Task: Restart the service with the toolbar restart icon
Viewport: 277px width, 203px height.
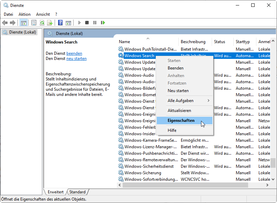Action: click(x=103, y=23)
